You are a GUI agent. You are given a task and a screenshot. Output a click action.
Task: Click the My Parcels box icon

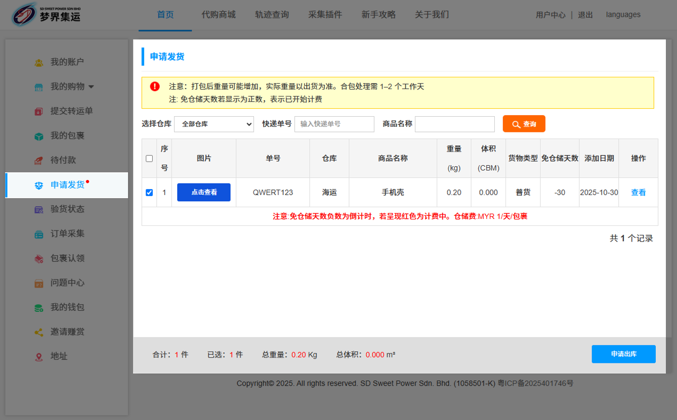click(39, 136)
